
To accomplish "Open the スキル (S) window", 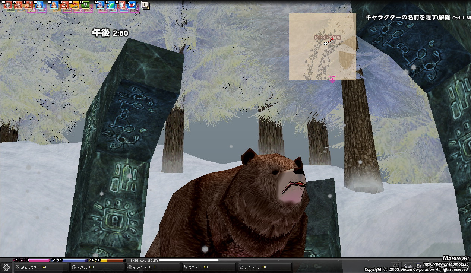I will pyautogui.click(x=97, y=267).
